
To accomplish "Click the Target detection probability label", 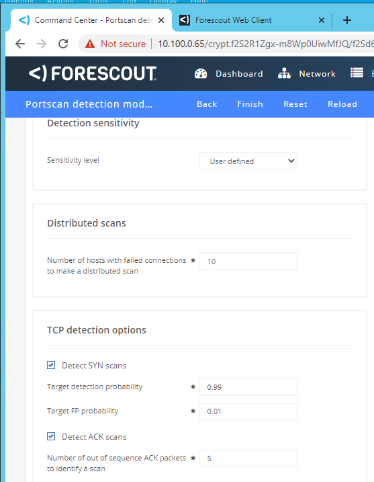I will pyautogui.click(x=95, y=387).
